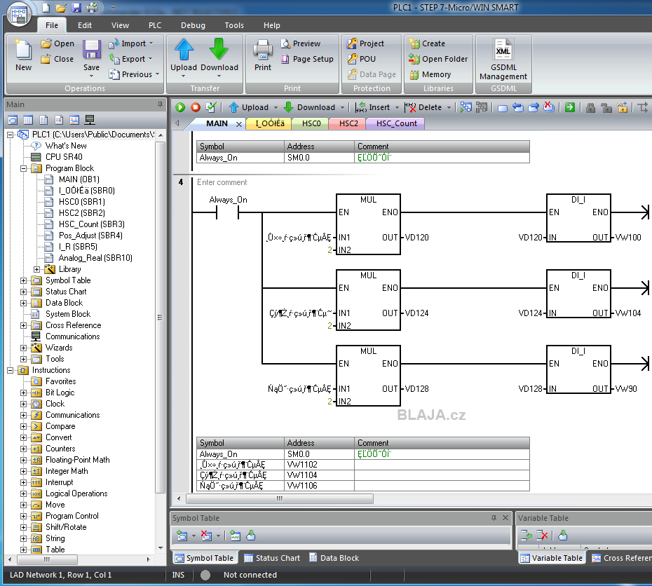
Task: Click the New file icon in quick access bar
Action: (x=46, y=8)
